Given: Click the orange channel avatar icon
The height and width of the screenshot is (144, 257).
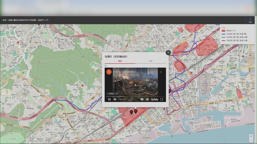Looking at the screenshot, I should click(x=109, y=72).
